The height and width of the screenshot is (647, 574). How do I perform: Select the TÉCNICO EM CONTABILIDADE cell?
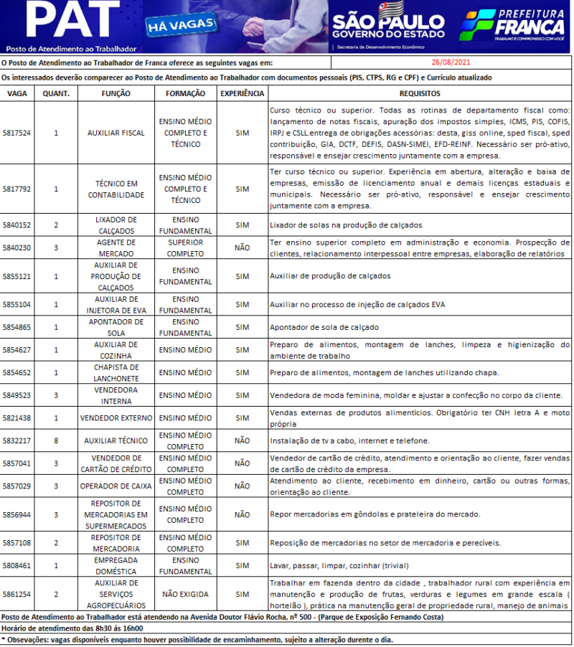[x=116, y=189]
